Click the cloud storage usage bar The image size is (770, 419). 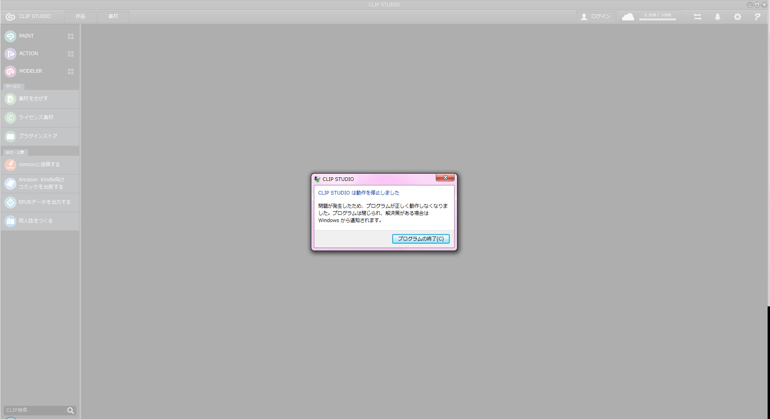pos(657,19)
